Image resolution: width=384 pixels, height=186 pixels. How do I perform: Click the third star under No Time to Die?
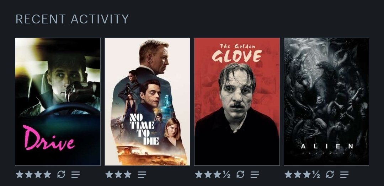coord(128,174)
